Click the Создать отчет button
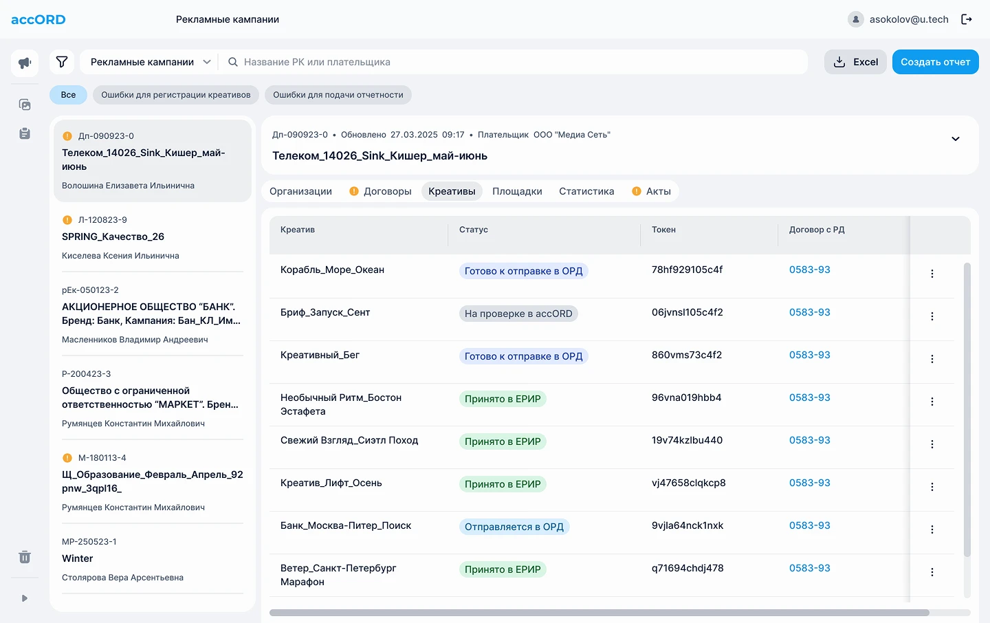The height and width of the screenshot is (623, 990). (935, 62)
